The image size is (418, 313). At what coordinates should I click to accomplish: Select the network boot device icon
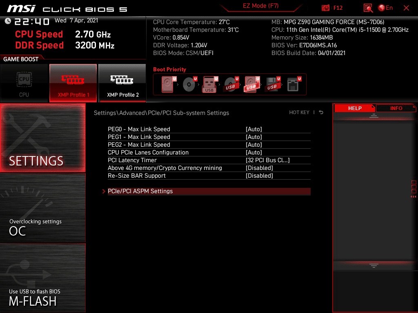tap(294, 84)
